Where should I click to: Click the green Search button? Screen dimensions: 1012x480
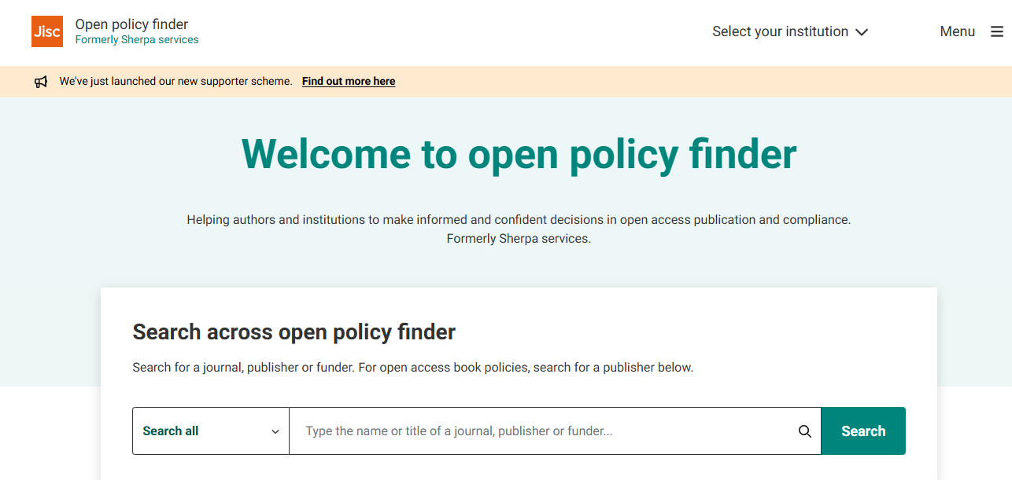click(863, 431)
